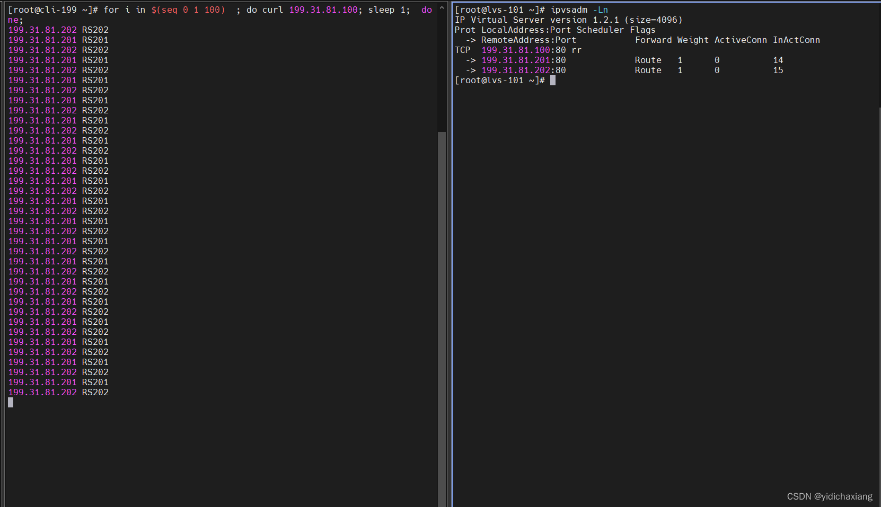Click the left terminal scrollbar thumb
Viewport: 881px width, 507px height.
click(x=442, y=318)
